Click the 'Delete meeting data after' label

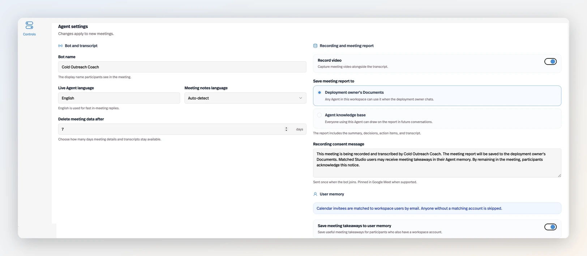[81, 119]
